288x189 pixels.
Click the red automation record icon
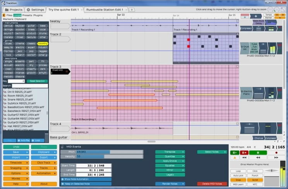point(245,153)
